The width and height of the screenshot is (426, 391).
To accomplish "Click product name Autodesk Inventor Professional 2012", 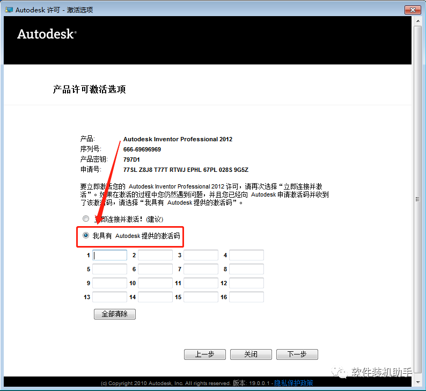I will tap(178, 139).
